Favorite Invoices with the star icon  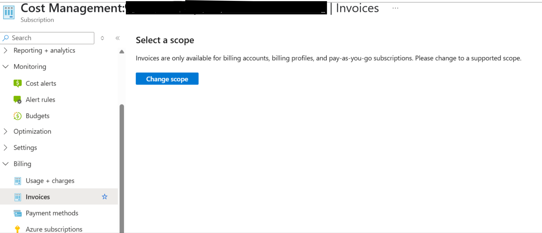[104, 197]
